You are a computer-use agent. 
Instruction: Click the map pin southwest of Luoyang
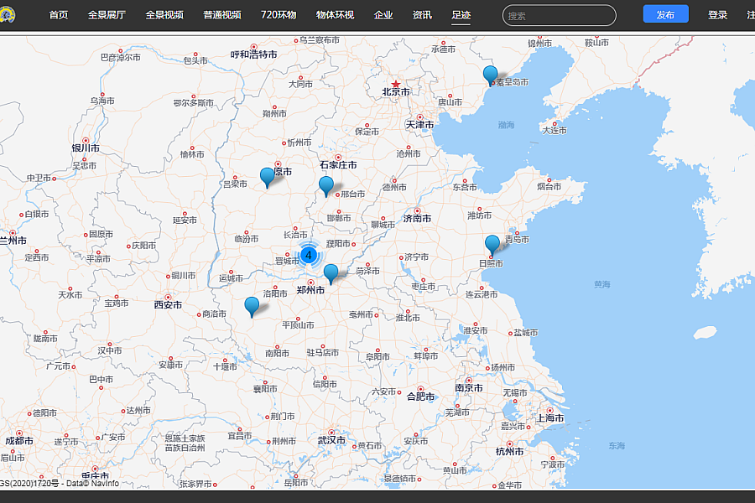pos(253,306)
